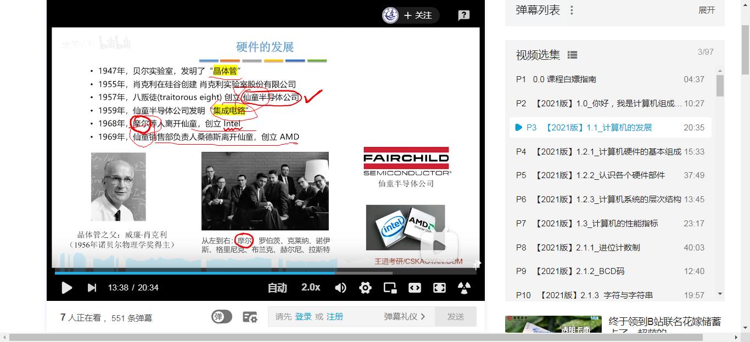Select P1 0.0 课程白嫖指南
This screenshot has height=342, width=750.
611,79
